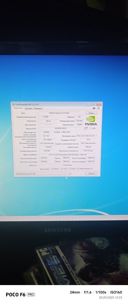The width and height of the screenshot is (128, 304).
Task: Click the GPU-Z title bar app icon
Action: 14,104
